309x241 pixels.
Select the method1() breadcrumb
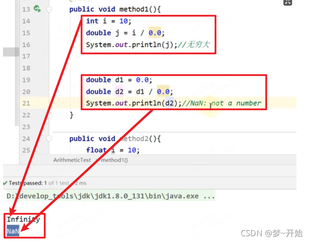[114, 160]
